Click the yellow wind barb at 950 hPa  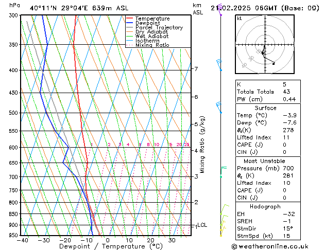(223, 231)
